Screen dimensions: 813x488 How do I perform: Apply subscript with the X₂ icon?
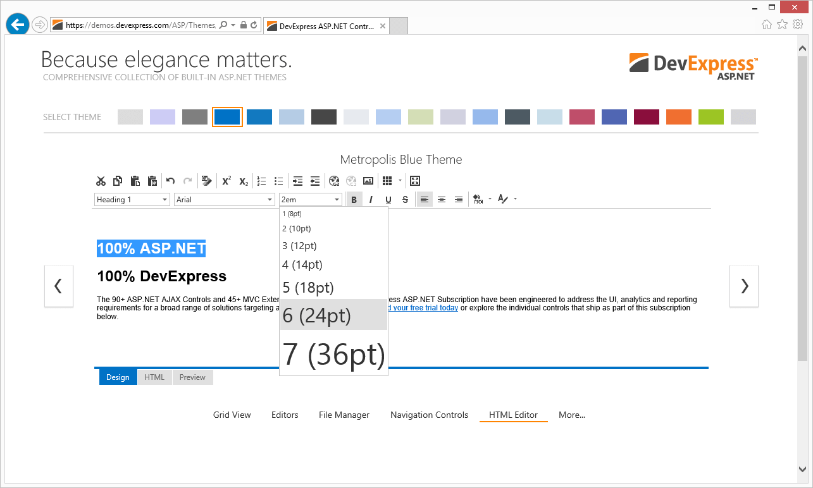coord(244,181)
